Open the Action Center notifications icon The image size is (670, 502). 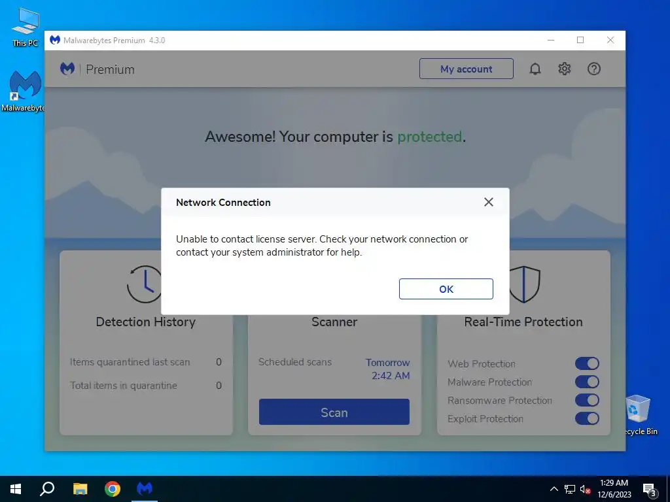coord(650,489)
